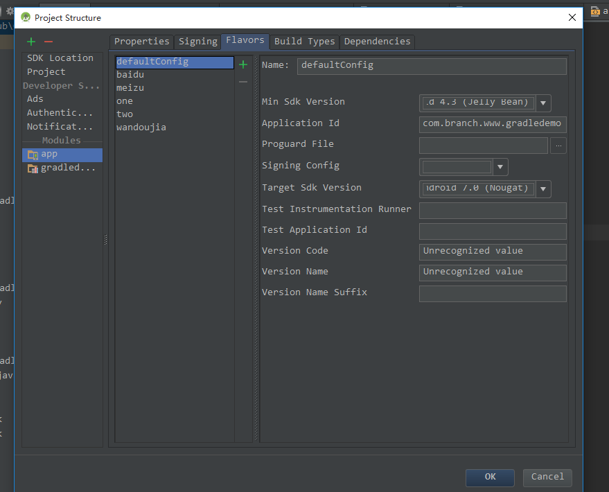Select defaultConfig in flavor list
Image resolution: width=609 pixels, height=492 pixels.
(x=175, y=62)
